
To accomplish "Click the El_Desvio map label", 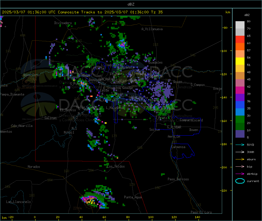I will click(x=68, y=110).
